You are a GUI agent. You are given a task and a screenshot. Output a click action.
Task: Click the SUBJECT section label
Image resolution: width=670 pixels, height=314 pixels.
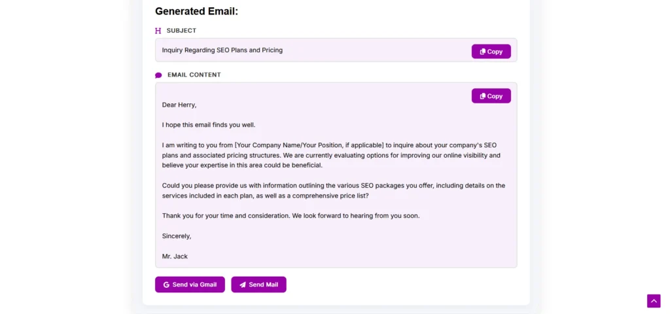coord(181,31)
